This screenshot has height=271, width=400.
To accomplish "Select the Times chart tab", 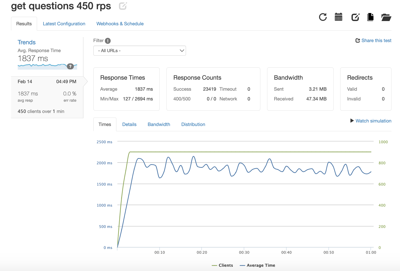I will coord(105,124).
